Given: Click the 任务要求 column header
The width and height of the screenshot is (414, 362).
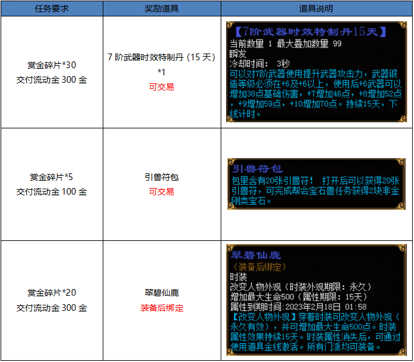Looking at the screenshot, I should (52, 9).
